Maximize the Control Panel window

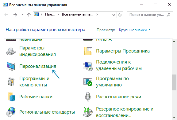click(x=156, y=5)
